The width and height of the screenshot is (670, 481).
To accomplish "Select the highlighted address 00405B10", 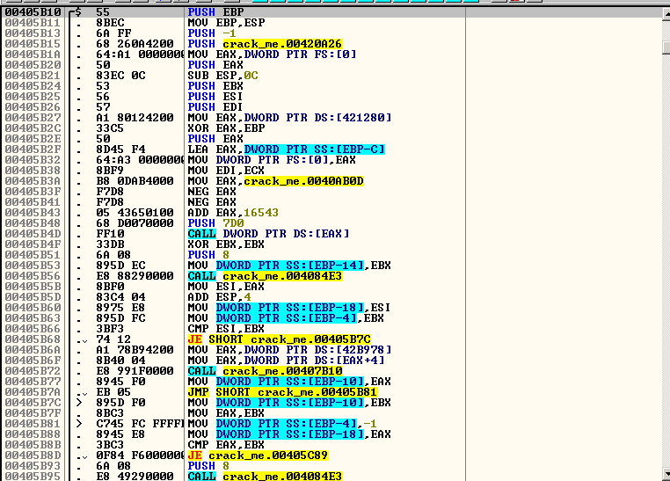I will point(32,14).
